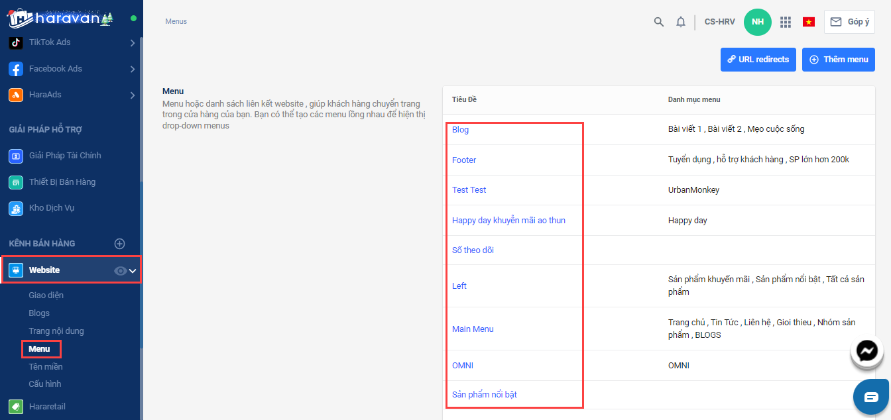Click the sidebar vertical scrollbar

[141, 199]
